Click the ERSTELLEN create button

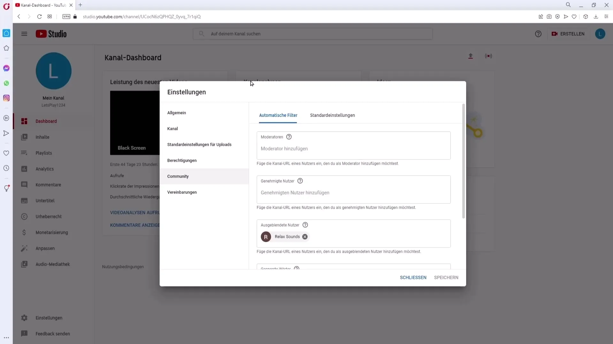568,34
